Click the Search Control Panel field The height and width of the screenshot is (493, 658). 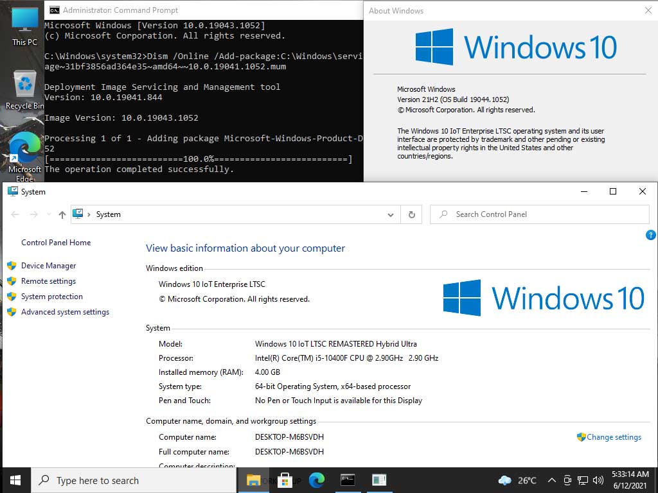540,214
